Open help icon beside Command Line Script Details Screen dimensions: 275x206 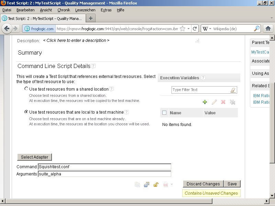(x=93, y=66)
